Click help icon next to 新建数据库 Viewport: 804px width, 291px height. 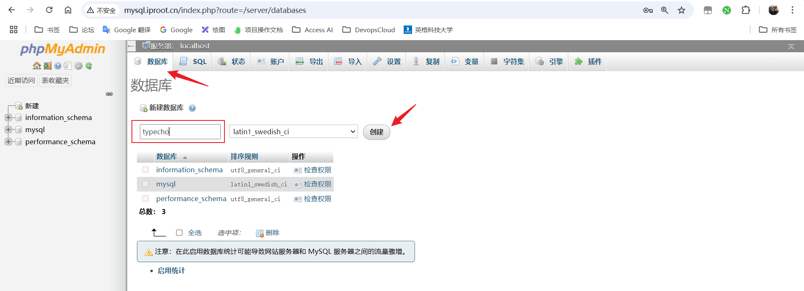pos(192,108)
